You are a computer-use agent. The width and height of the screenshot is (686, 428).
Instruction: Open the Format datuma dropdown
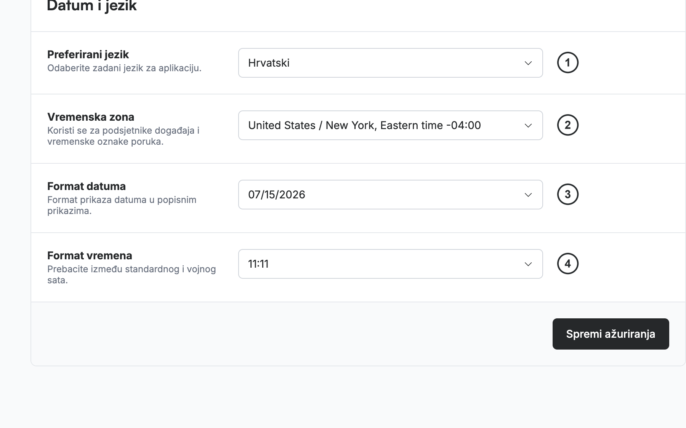point(391,195)
